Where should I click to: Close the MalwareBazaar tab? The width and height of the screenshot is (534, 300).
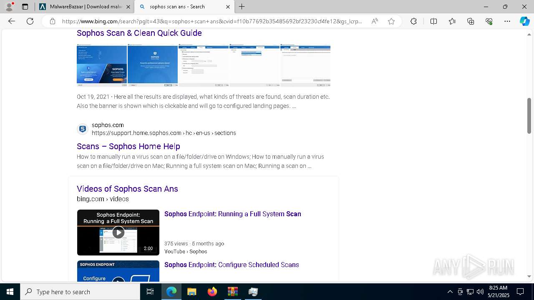[x=128, y=7]
